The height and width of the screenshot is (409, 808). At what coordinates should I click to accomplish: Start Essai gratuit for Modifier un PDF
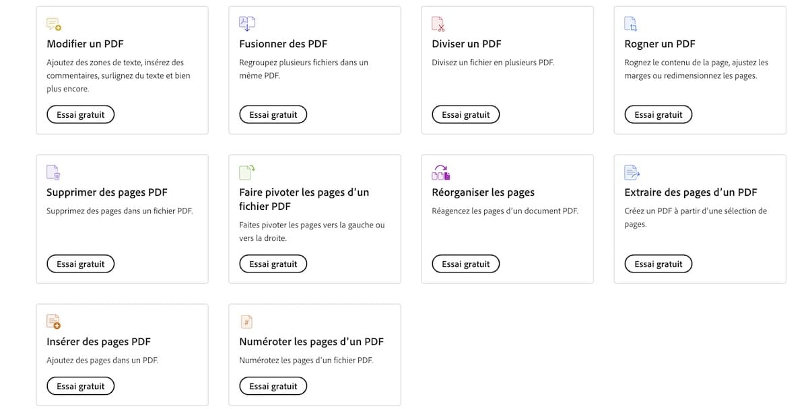tap(81, 115)
